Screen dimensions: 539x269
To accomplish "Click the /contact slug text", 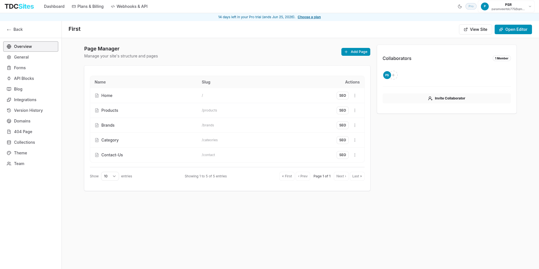I will click(208, 155).
